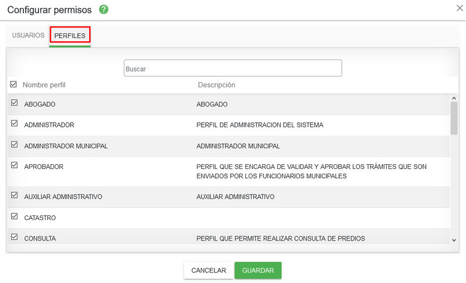Click the vertical scrollbar thumb
466x283 pixels.
point(454,118)
